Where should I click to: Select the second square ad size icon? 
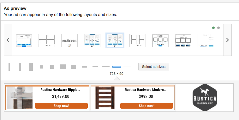[52, 67]
